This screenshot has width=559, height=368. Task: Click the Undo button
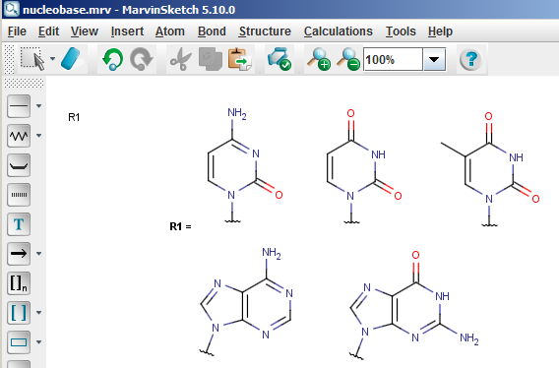[112, 59]
